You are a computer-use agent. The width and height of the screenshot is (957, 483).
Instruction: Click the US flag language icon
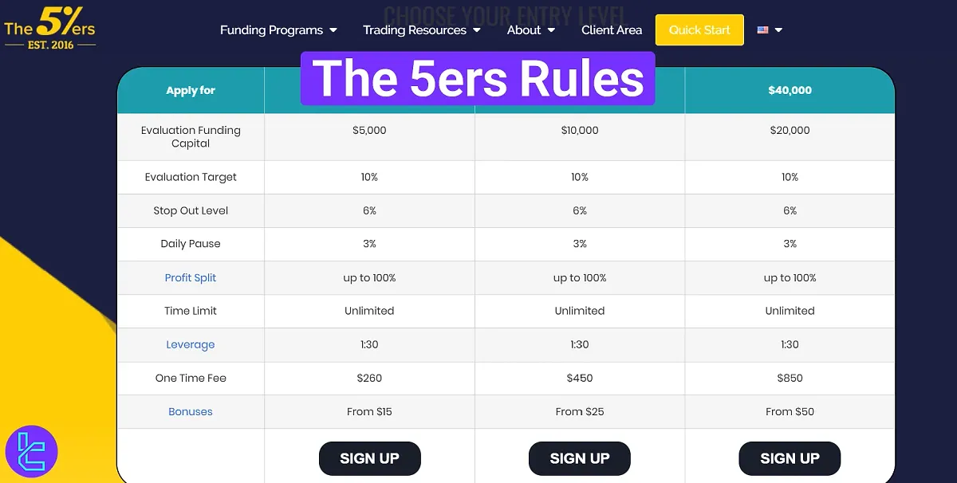click(x=761, y=29)
